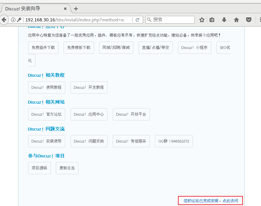
Task: Show site information via the info icon
Action: (13, 20)
